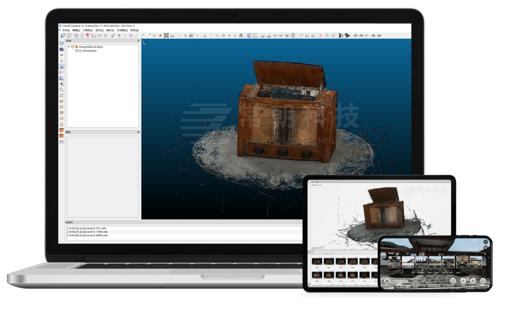Viewport: 505px width, 310px height.
Task: Open the 文件 (File) menu
Action: (x=65, y=30)
